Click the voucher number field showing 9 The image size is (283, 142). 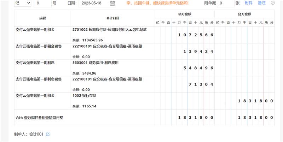coord(42,3)
